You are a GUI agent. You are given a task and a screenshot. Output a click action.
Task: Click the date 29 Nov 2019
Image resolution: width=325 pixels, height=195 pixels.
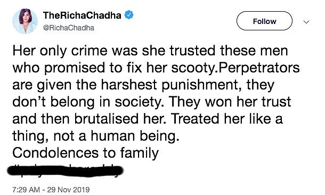68,190
